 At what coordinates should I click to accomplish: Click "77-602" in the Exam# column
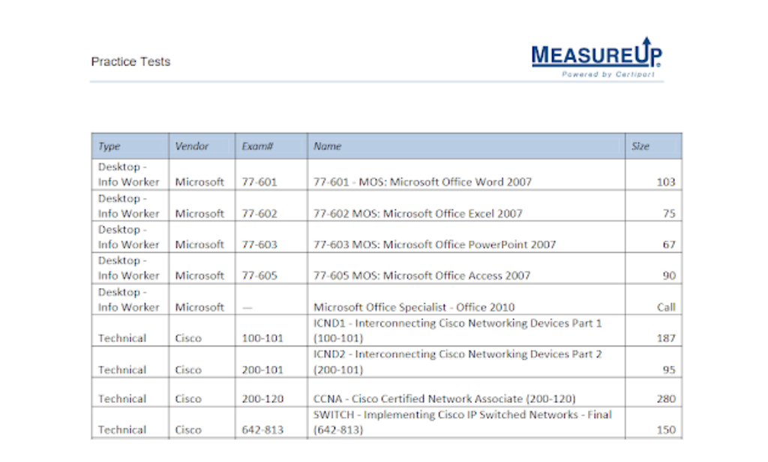[259, 214]
